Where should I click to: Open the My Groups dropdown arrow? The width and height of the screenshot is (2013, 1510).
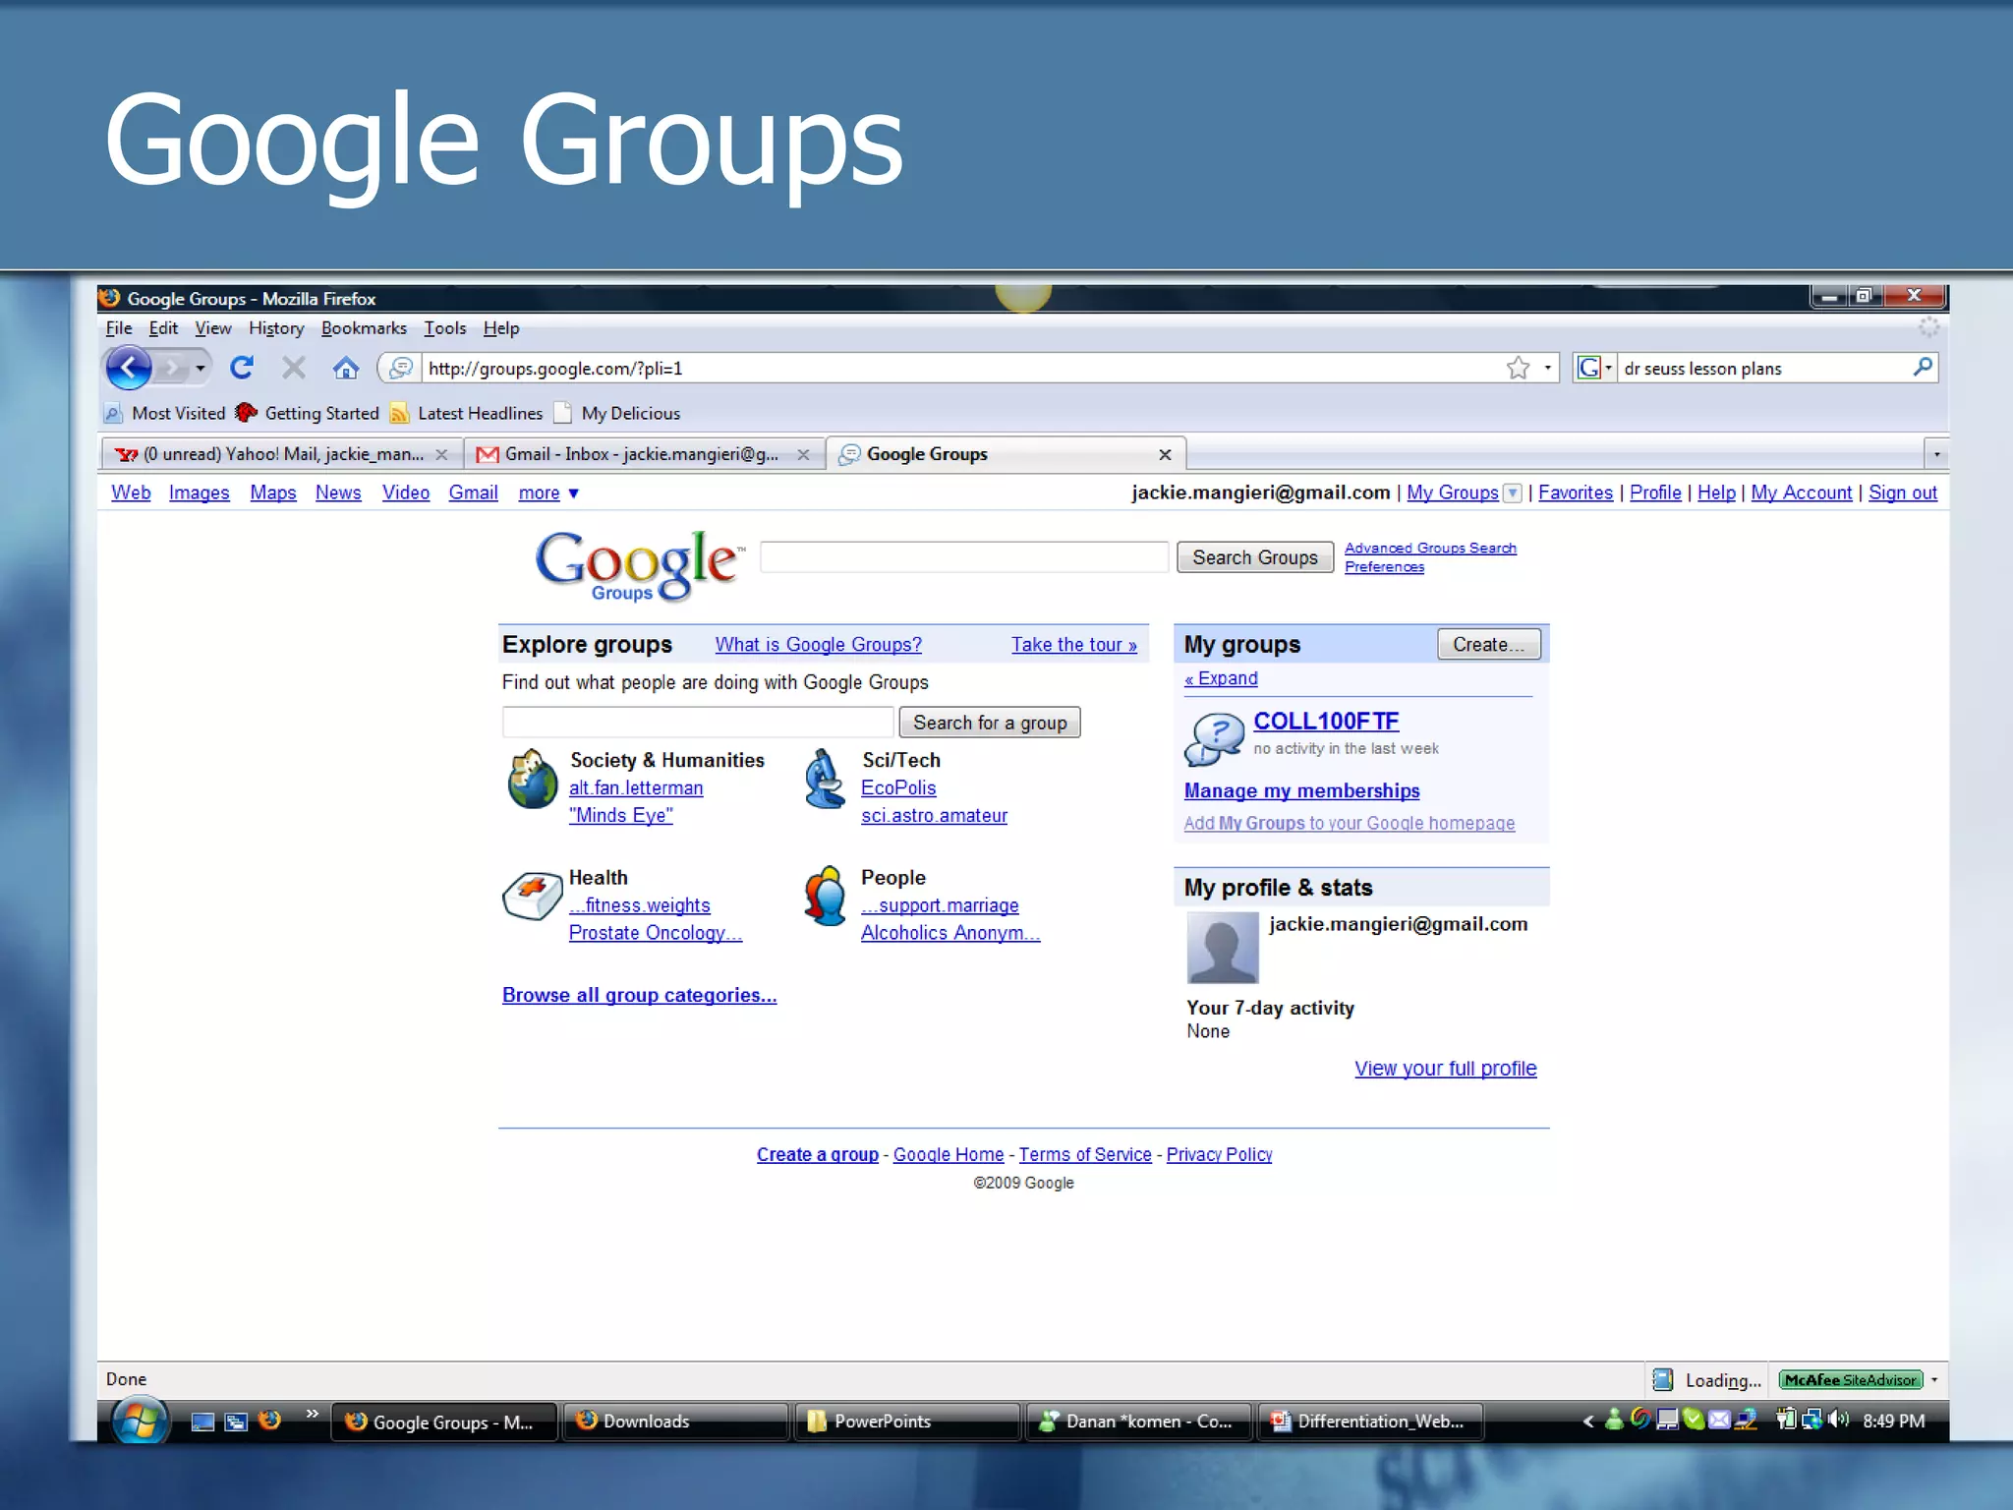[x=1513, y=494]
